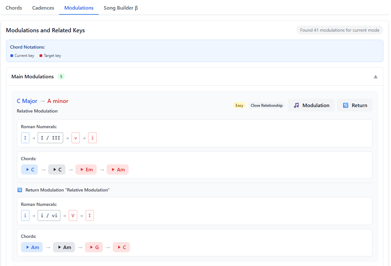Screen dimensions: 391x266
Task: Play the Em chord
Action: (86, 169)
